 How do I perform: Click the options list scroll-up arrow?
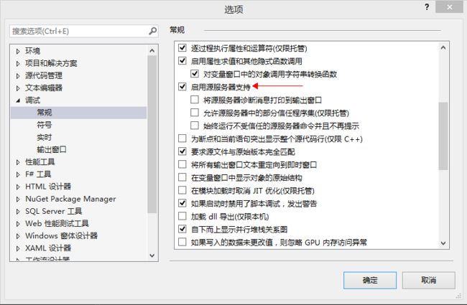click(x=443, y=47)
